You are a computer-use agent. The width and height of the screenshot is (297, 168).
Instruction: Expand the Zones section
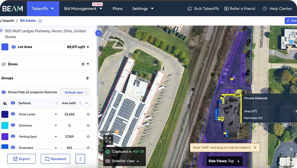[x=88, y=64]
